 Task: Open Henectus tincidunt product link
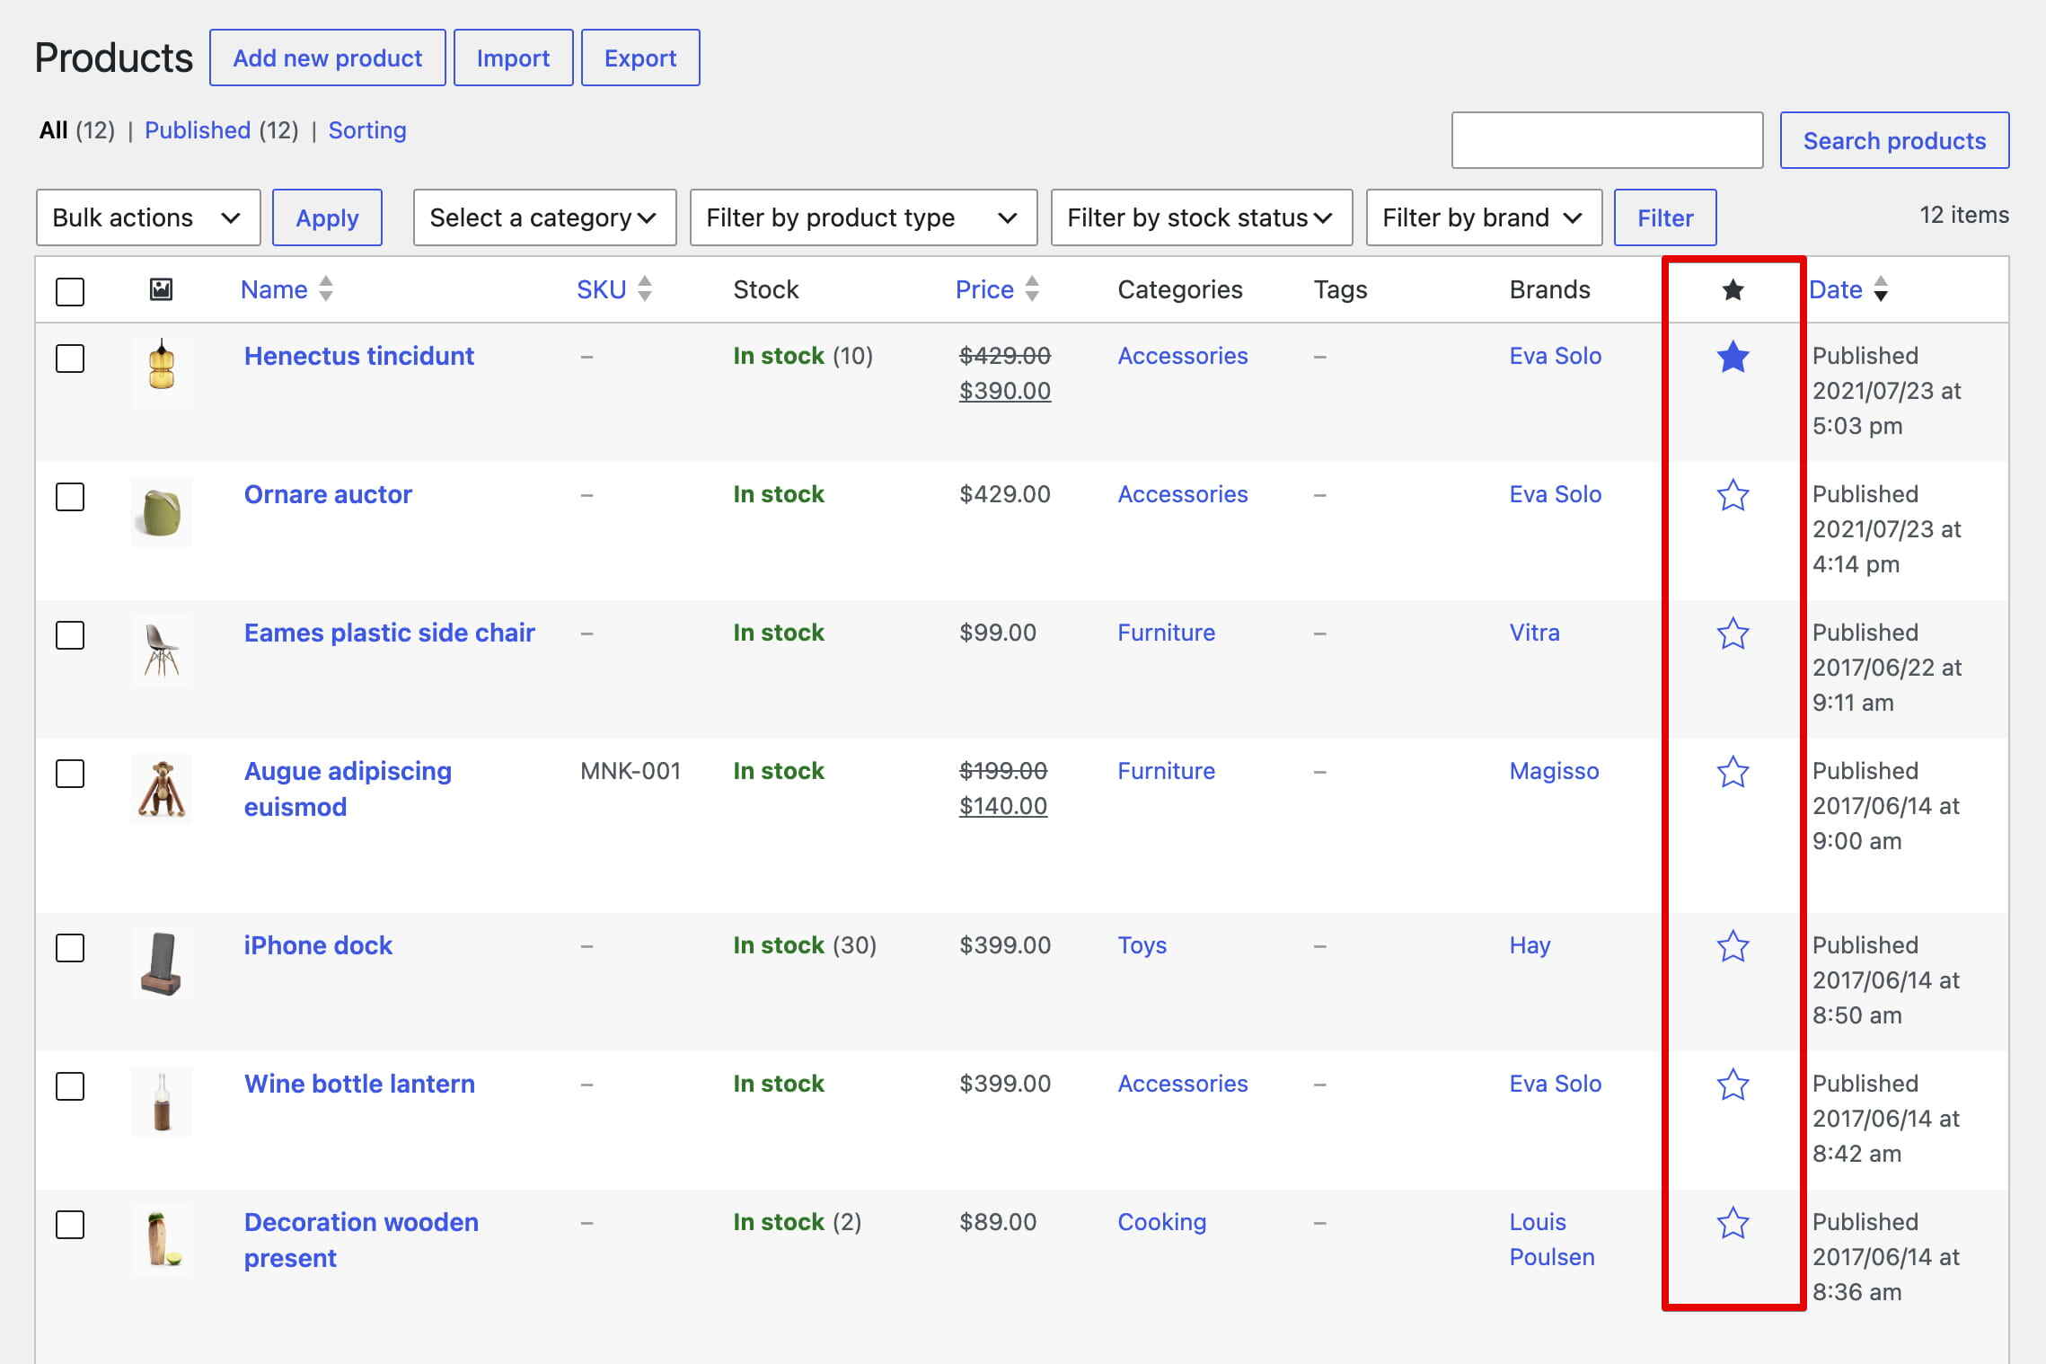(358, 356)
